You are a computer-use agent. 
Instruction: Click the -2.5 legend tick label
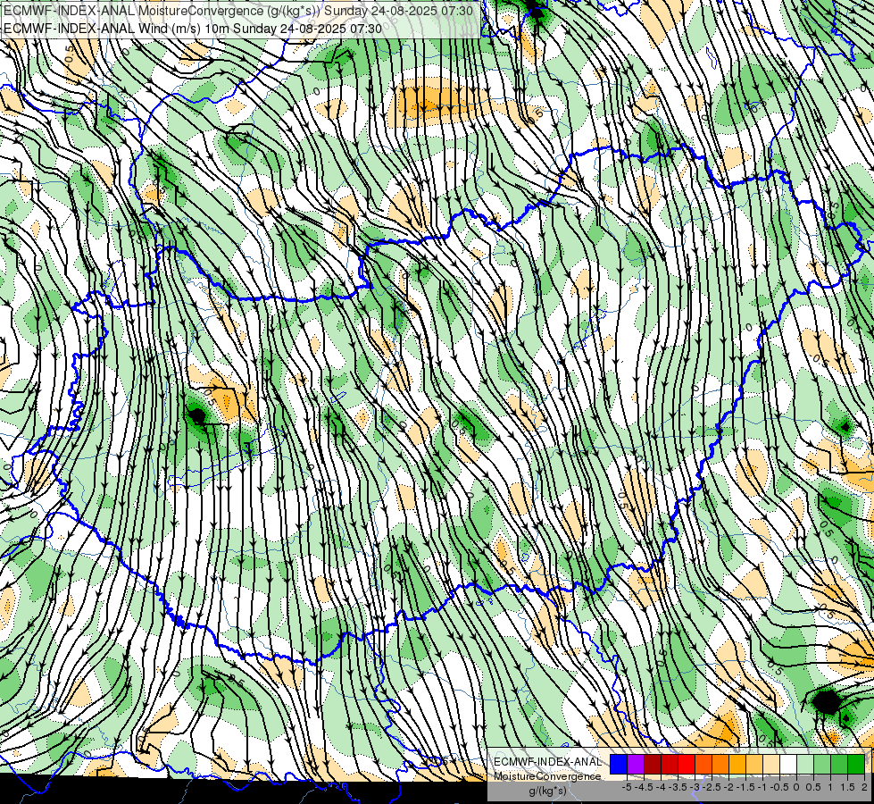tap(712, 787)
